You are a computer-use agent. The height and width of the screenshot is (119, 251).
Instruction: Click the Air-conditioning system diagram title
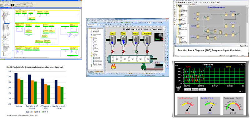pyautogui.click(x=216, y=7)
